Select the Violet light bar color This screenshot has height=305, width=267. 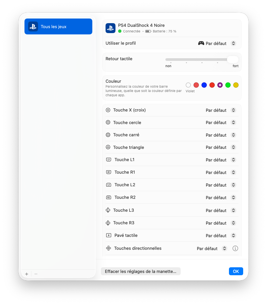click(x=220, y=85)
